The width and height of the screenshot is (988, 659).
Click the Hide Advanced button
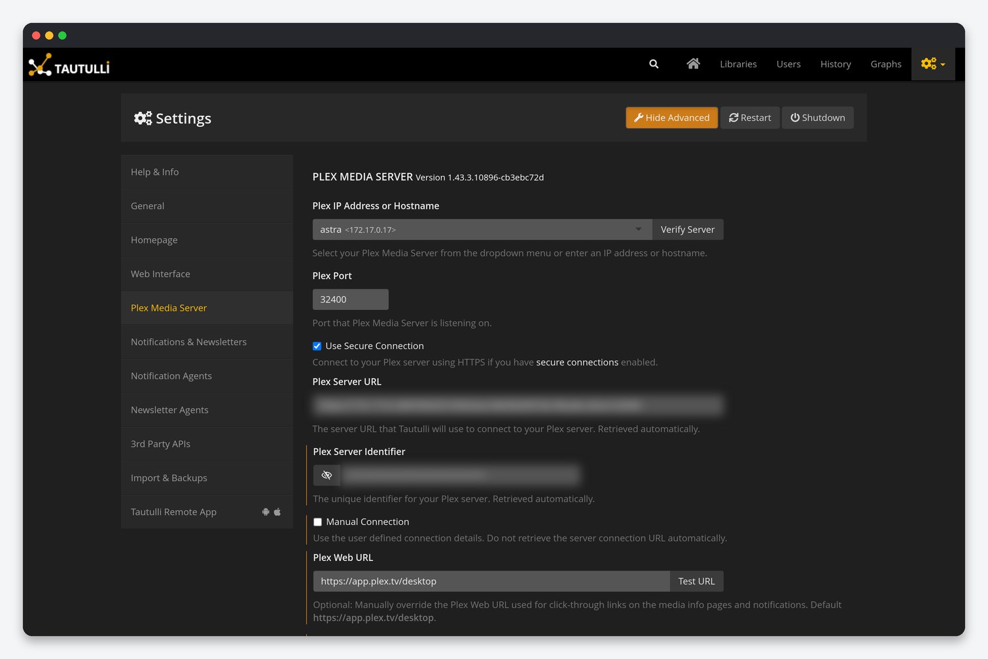coord(671,118)
